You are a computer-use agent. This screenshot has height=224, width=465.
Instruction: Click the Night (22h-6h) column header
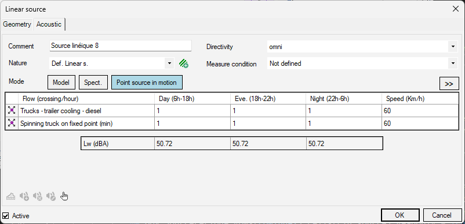[x=344, y=99]
